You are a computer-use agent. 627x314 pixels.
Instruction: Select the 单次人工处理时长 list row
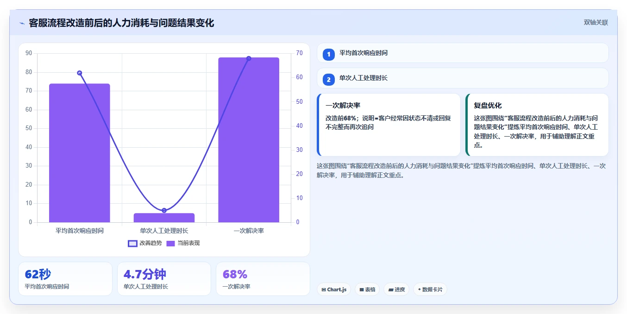[463, 78]
